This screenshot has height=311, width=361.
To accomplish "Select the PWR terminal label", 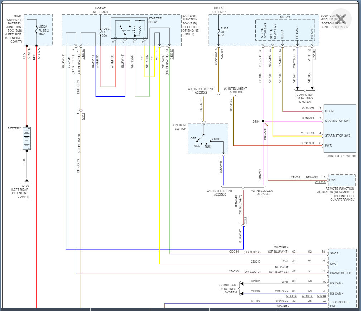I will [328, 145].
